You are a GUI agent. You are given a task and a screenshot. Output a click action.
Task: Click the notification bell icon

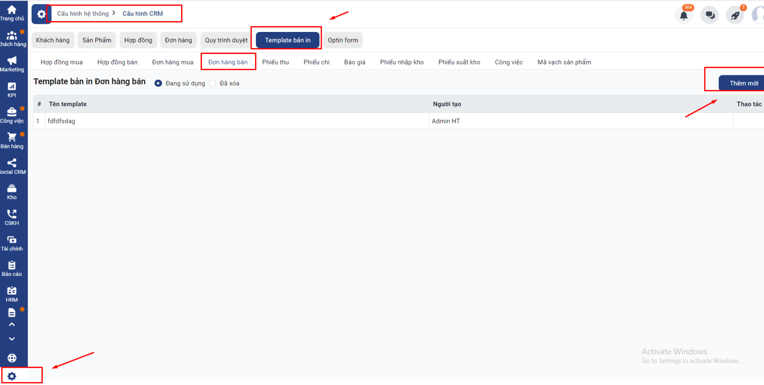point(684,16)
